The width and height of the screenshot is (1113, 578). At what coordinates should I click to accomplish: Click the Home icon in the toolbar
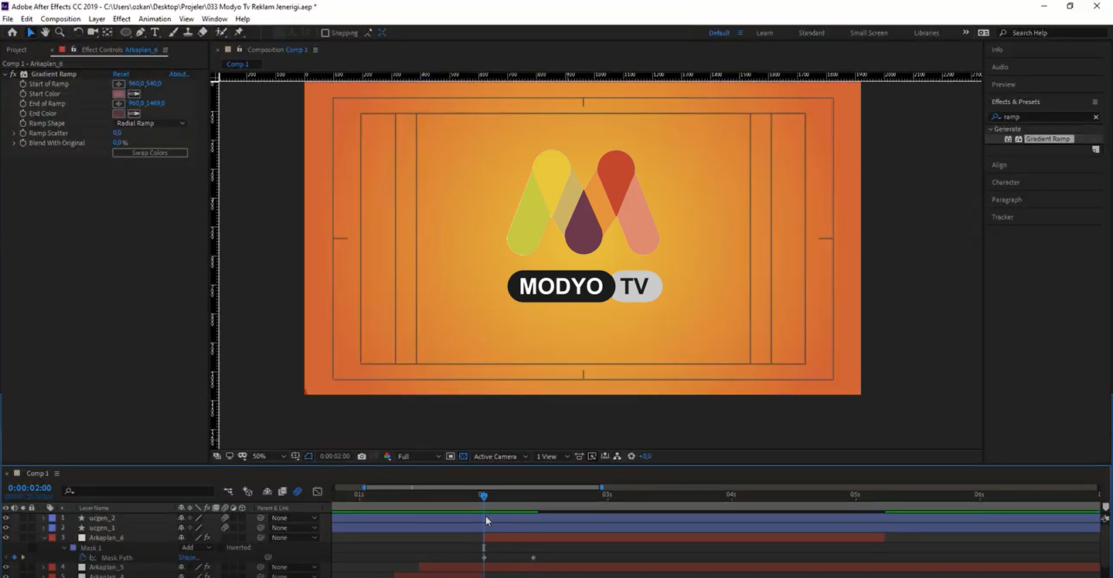coord(12,32)
